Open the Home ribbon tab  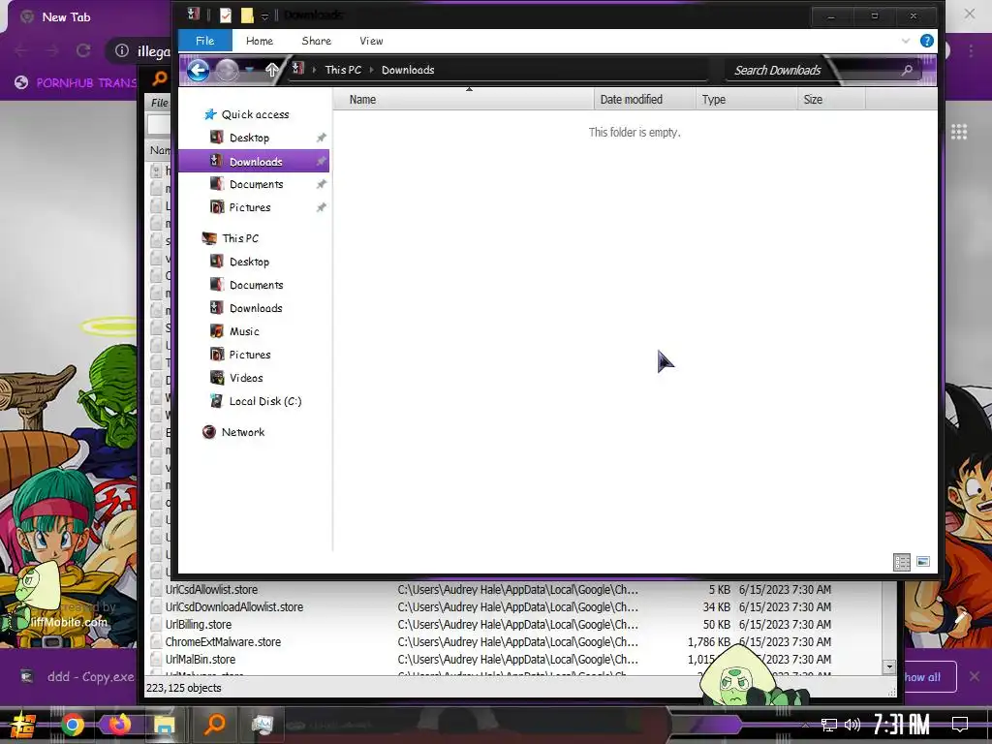point(260,41)
